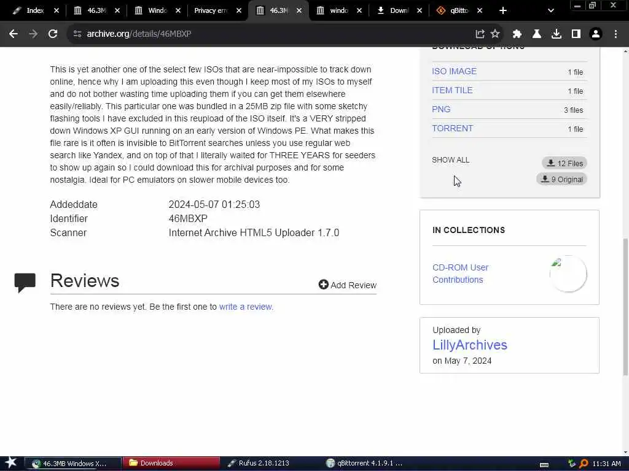Click the CD-ROM collection thumbnail image
This screenshot has width=629, height=471.
coord(568,274)
